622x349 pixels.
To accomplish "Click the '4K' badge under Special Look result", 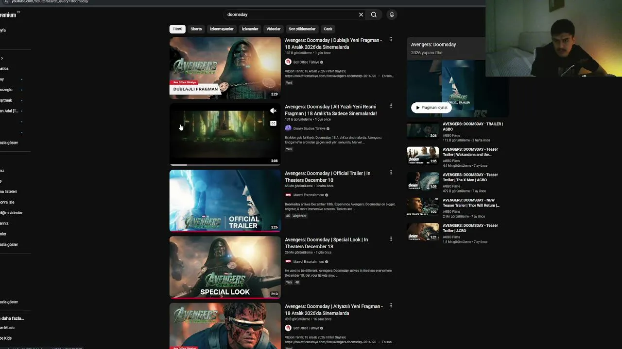I will click(297, 283).
